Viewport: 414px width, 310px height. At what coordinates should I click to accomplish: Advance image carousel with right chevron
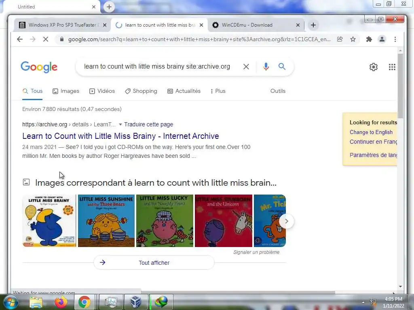(x=287, y=221)
